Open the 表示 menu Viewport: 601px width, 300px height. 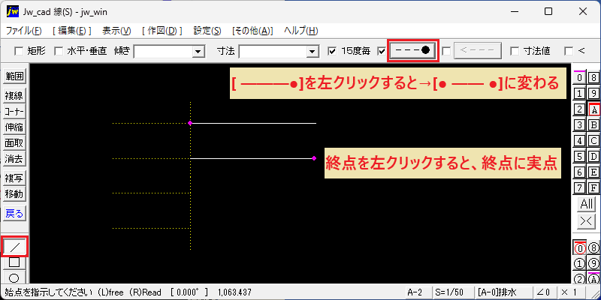click(116, 31)
